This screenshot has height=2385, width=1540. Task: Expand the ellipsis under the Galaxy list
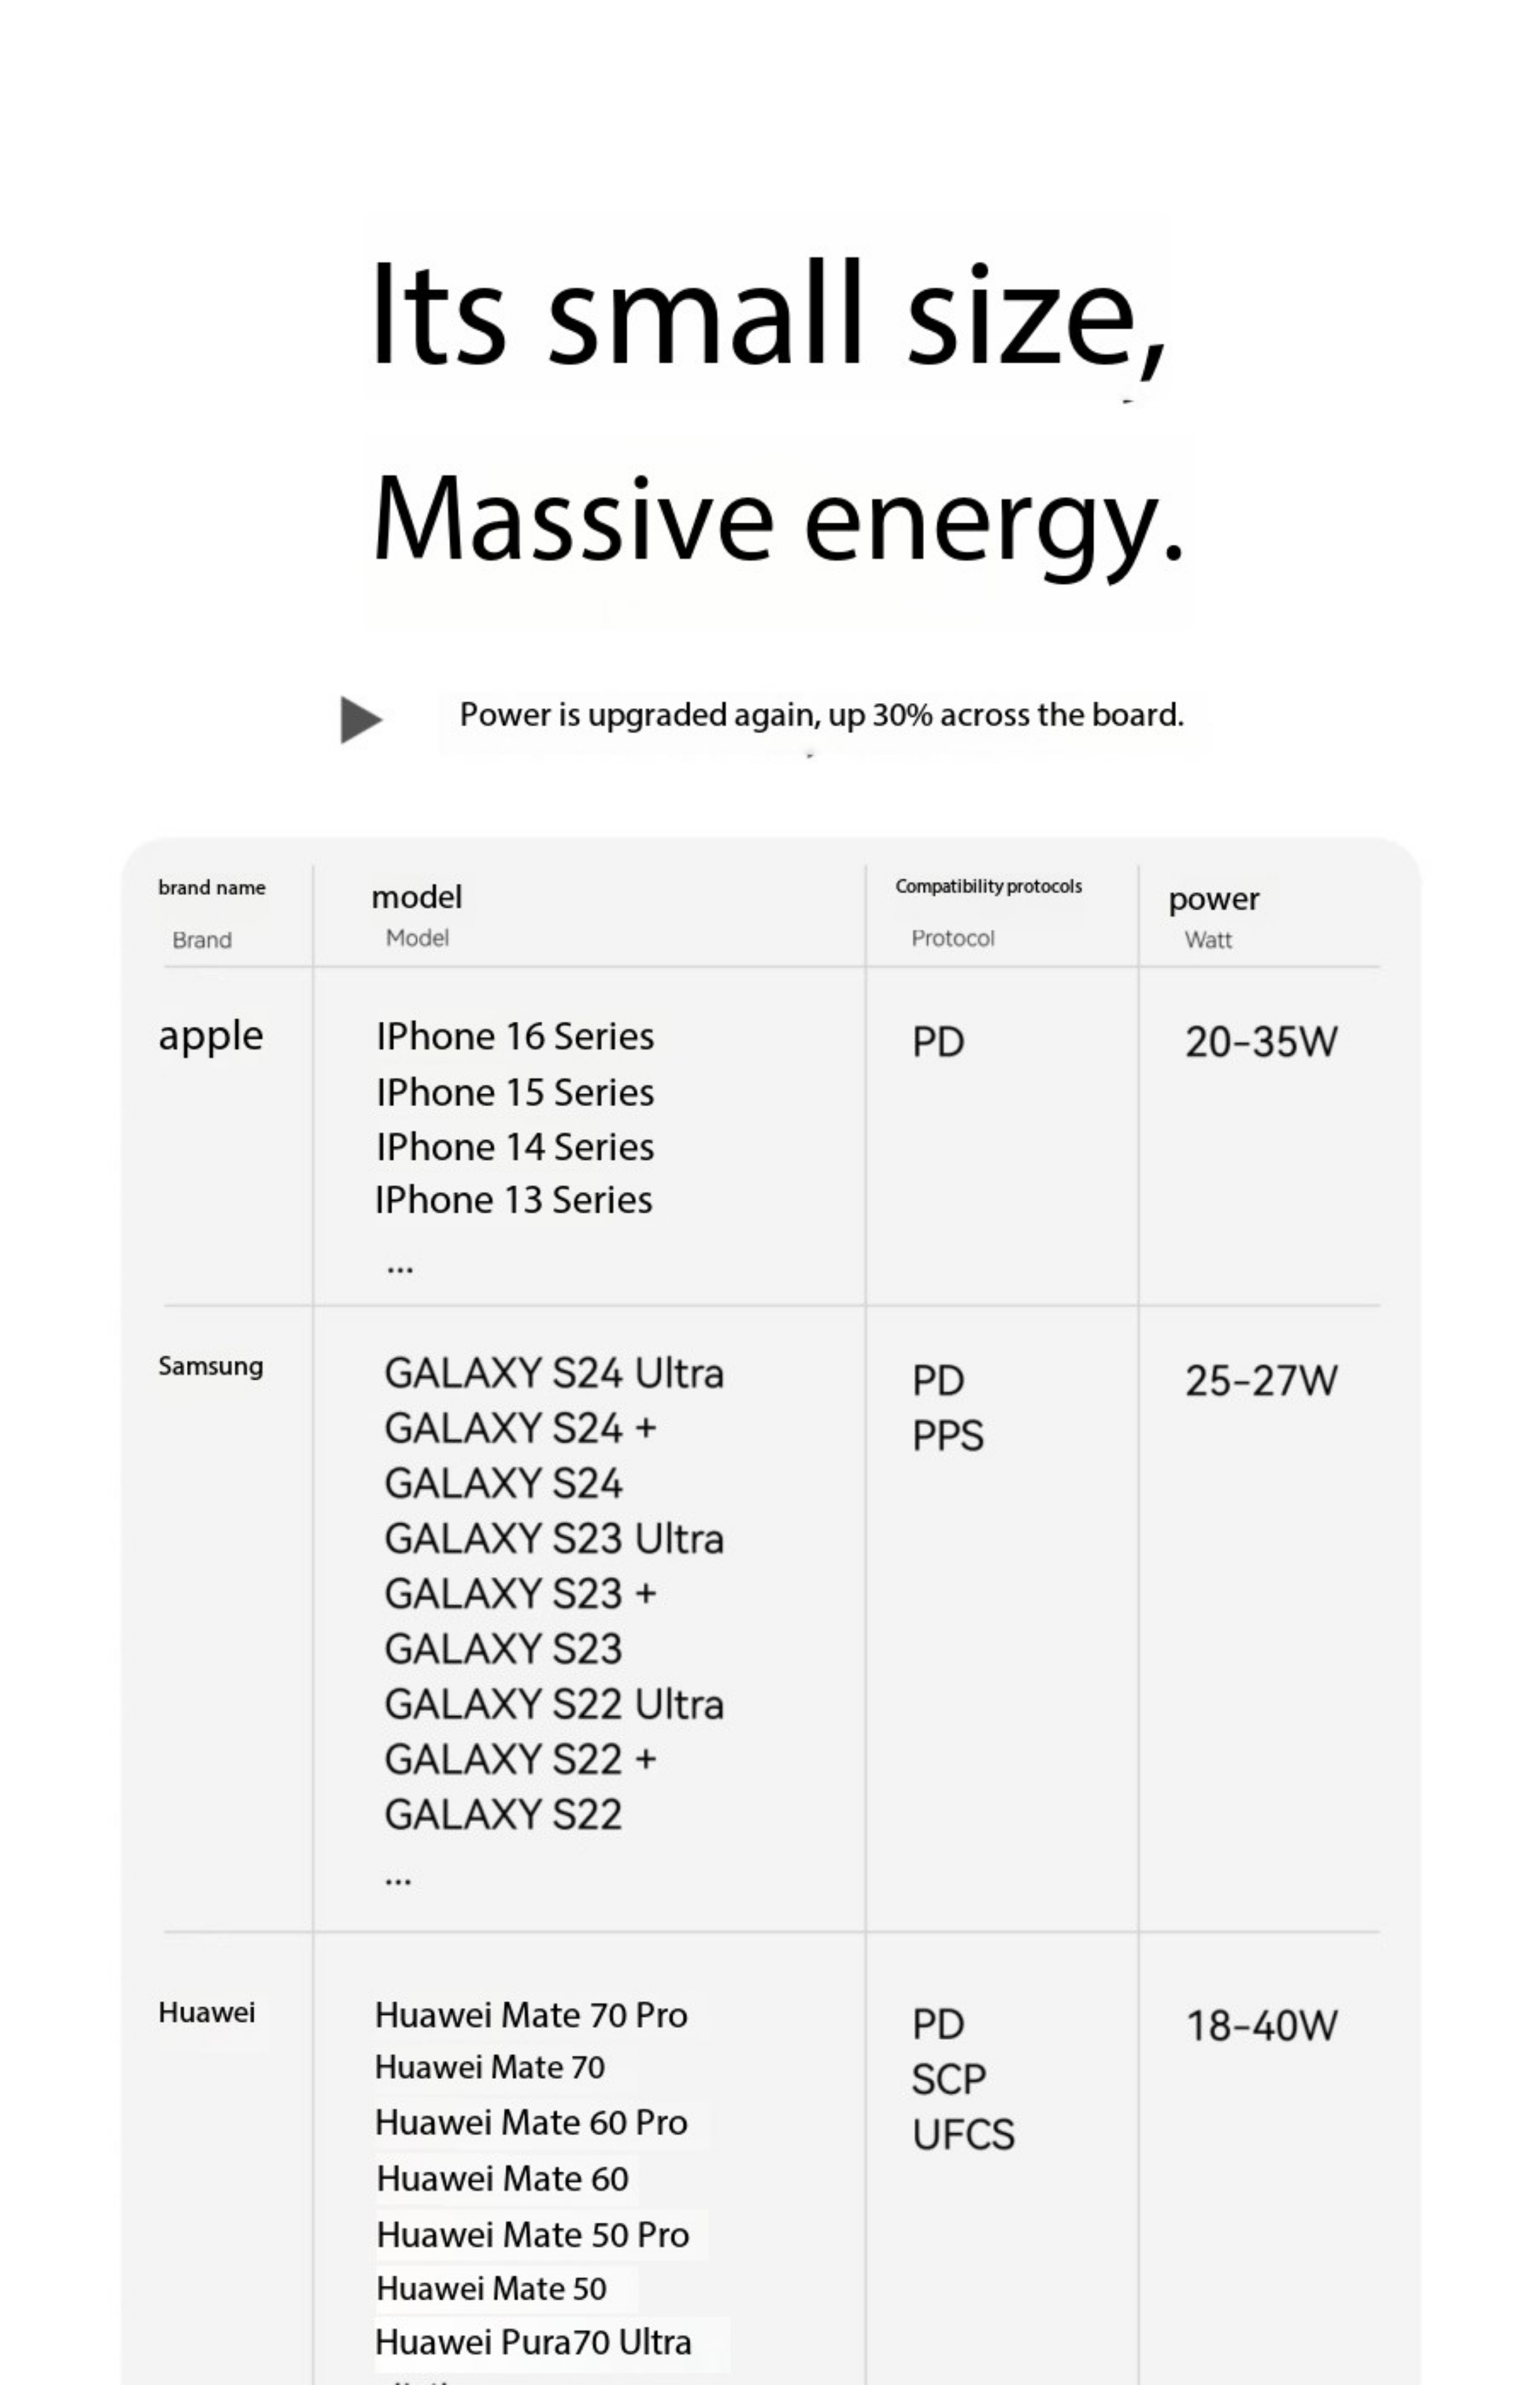click(x=398, y=1880)
